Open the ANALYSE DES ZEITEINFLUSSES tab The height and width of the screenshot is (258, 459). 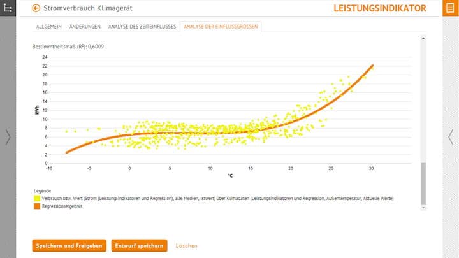142,27
